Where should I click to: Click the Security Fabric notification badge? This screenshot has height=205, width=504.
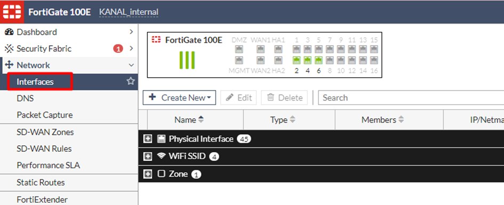tap(118, 49)
